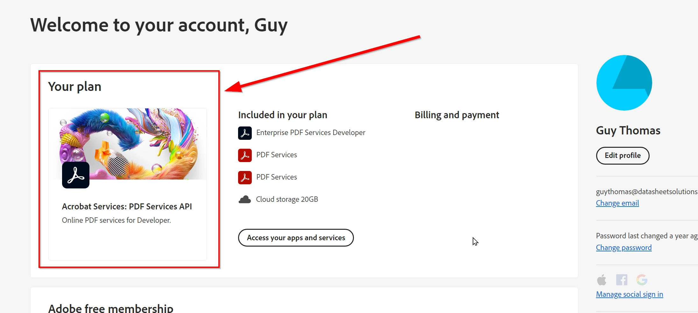This screenshot has height=313, width=698.
Task: Click 'Cloud storage 20GB' label
Action: (287, 199)
